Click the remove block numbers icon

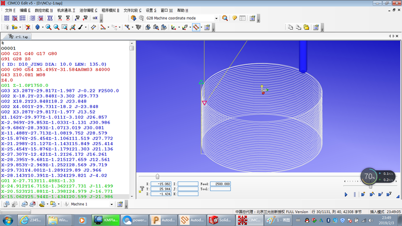point(15,18)
